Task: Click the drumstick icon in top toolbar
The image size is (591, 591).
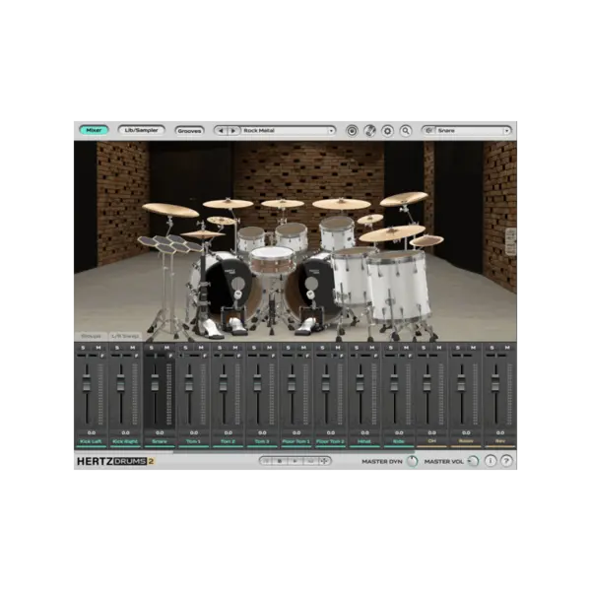Action: 369,131
